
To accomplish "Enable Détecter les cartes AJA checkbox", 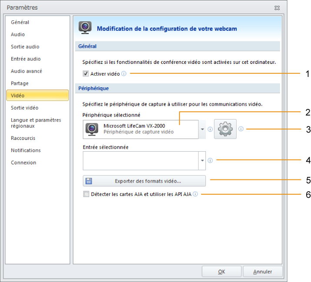I will point(86,194).
